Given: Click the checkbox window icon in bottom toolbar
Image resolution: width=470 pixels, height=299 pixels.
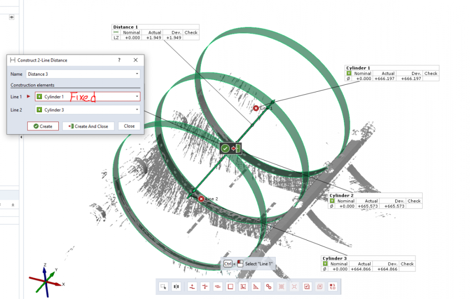Looking at the screenshot, I should pyautogui.click(x=307, y=286).
